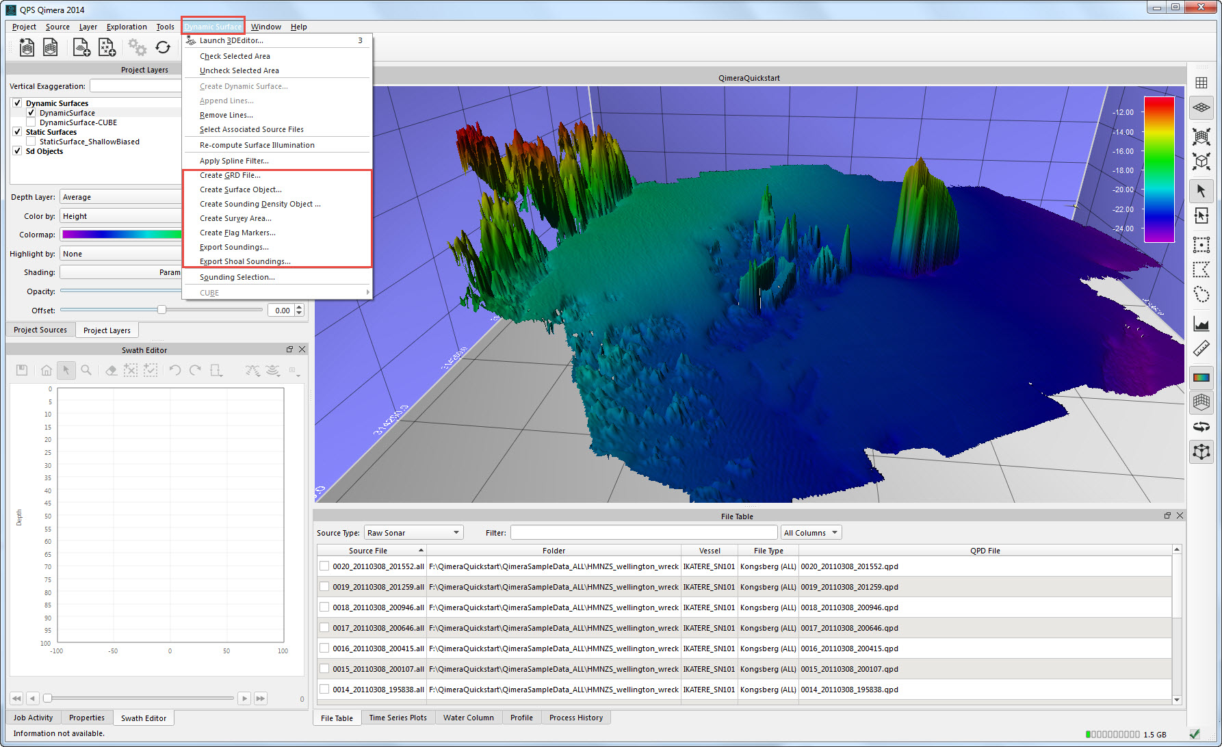Switch to the Water Column tab
Viewport: 1222px width, 747px height.
pyautogui.click(x=468, y=718)
